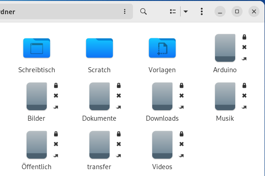Click the lock emblem on Arduino
Image resolution: width=265 pixels, height=176 pixels.
click(244, 37)
